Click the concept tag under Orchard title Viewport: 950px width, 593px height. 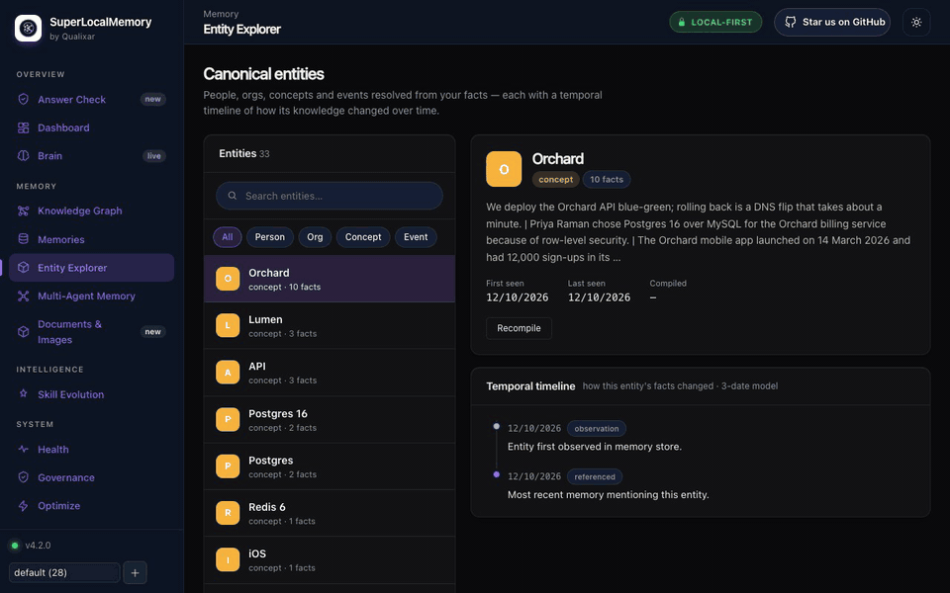tap(555, 179)
